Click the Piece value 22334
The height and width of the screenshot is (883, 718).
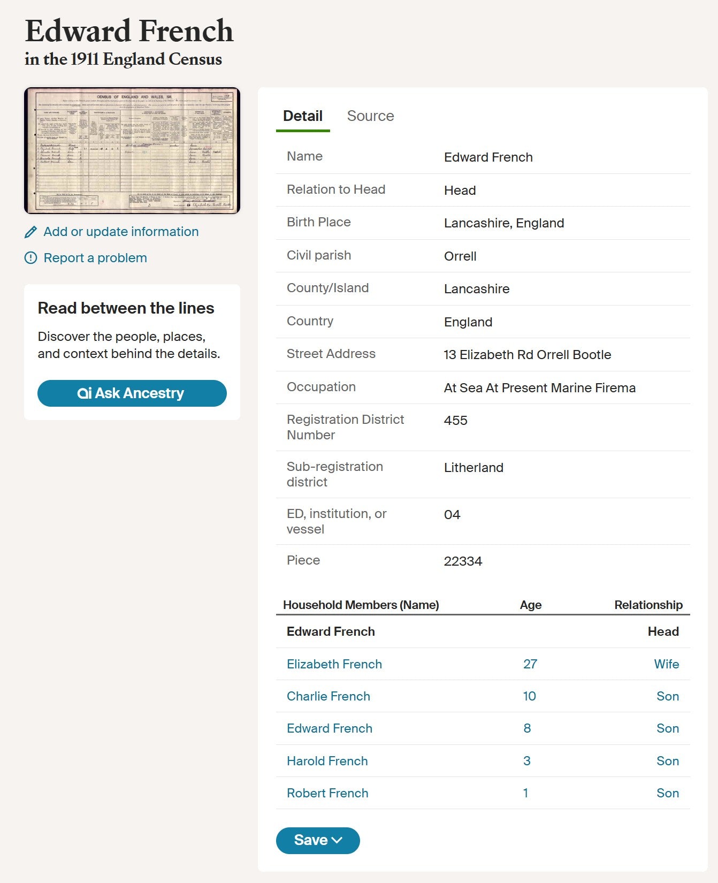click(463, 561)
